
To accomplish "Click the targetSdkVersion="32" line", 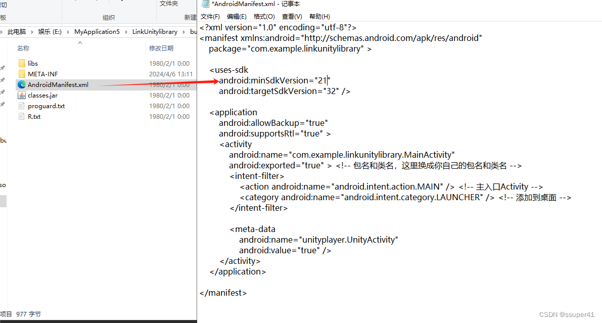I will (x=285, y=91).
